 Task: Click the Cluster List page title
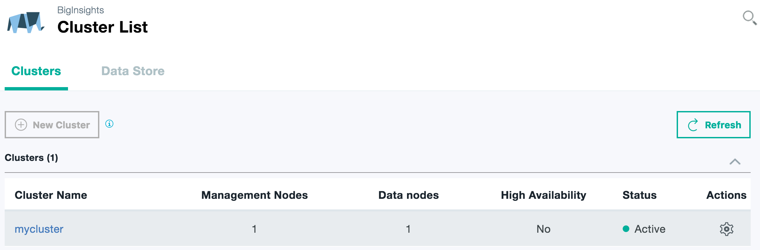click(x=102, y=27)
